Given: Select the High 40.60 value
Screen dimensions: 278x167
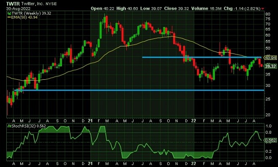Looking at the screenshot, I should [x=127, y=8].
